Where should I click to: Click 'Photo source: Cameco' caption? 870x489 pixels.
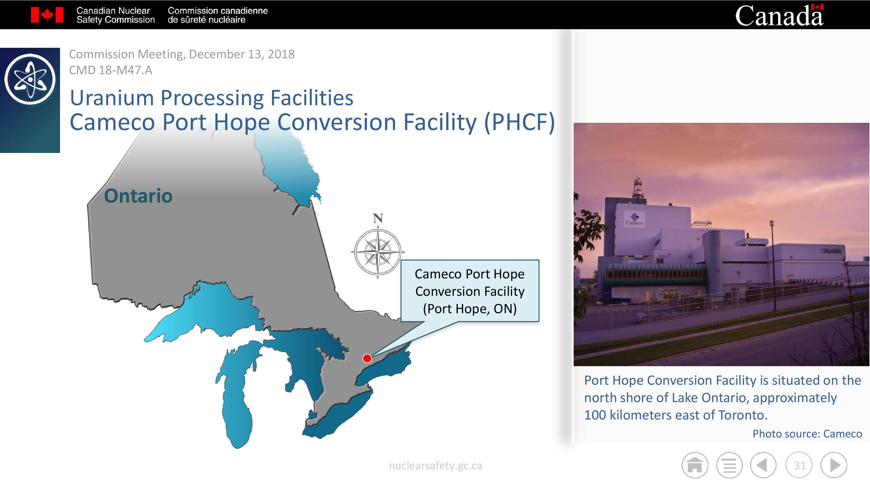coord(807,434)
